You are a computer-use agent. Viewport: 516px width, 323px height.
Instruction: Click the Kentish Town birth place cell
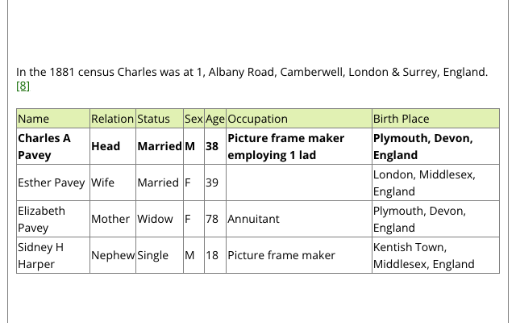[x=435, y=255]
